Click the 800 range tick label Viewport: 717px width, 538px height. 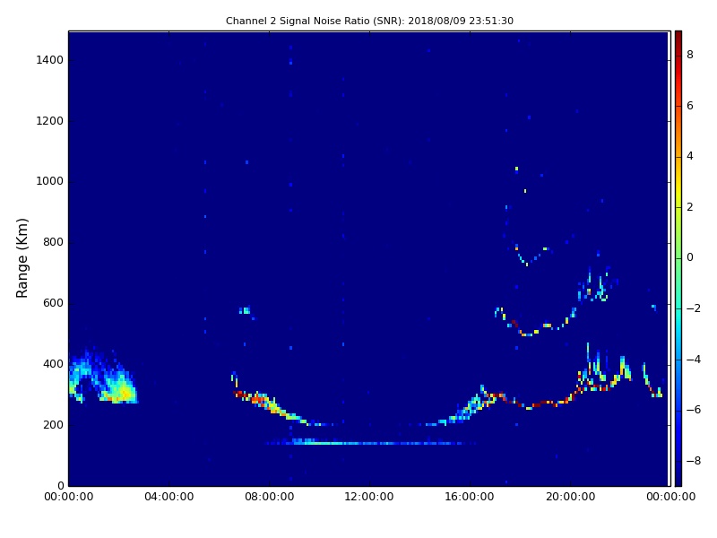[54, 242]
